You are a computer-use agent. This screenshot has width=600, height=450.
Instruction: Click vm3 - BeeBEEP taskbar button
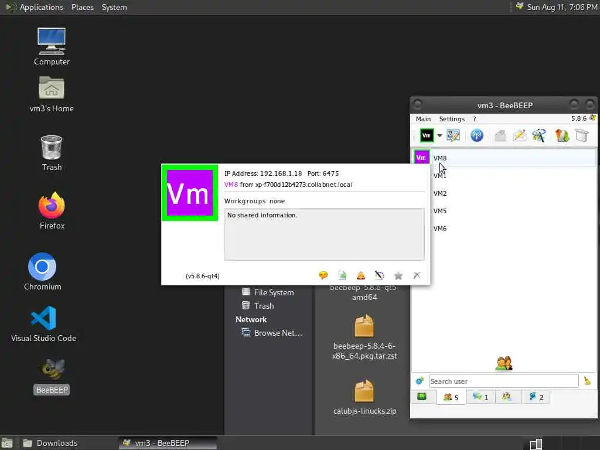168,443
